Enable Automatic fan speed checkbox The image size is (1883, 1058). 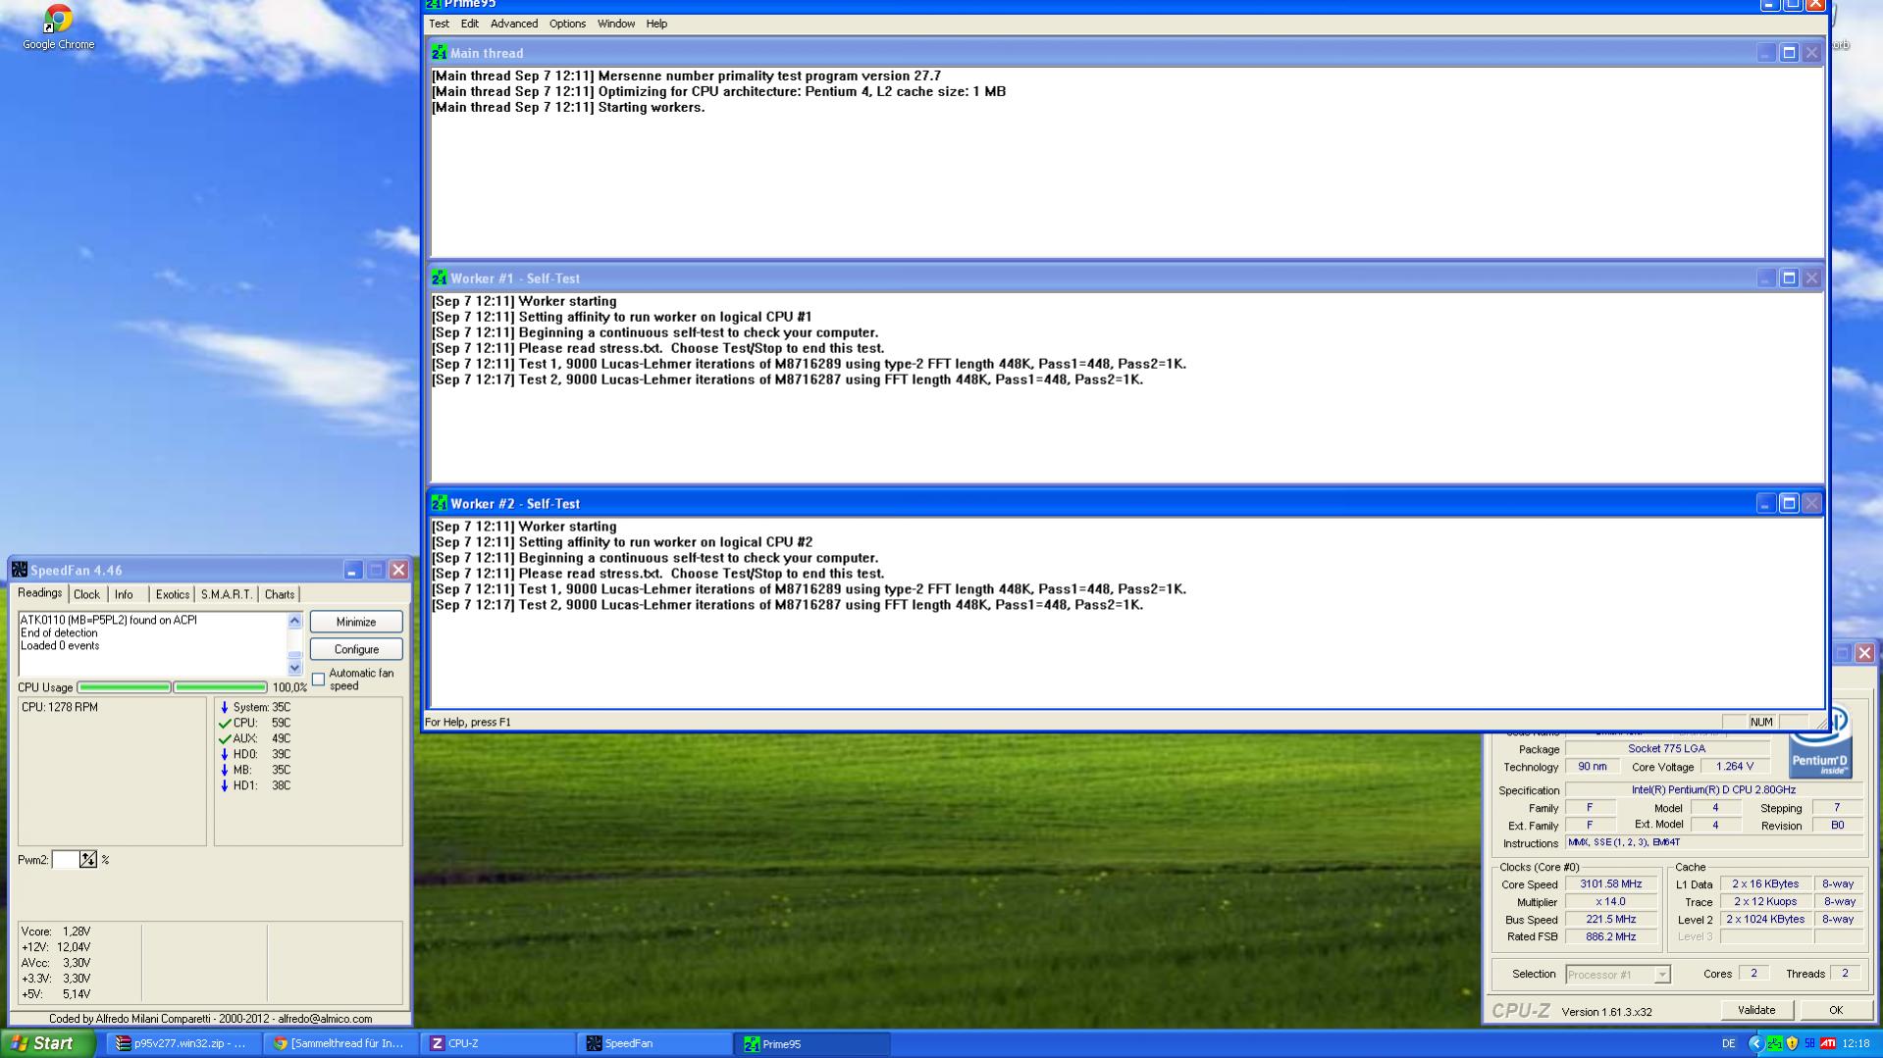click(x=319, y=679)
